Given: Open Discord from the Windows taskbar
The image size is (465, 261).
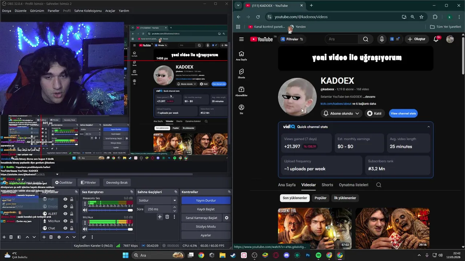Looking at the screenshot, I should pyautogui.click(x=287, y=255).
